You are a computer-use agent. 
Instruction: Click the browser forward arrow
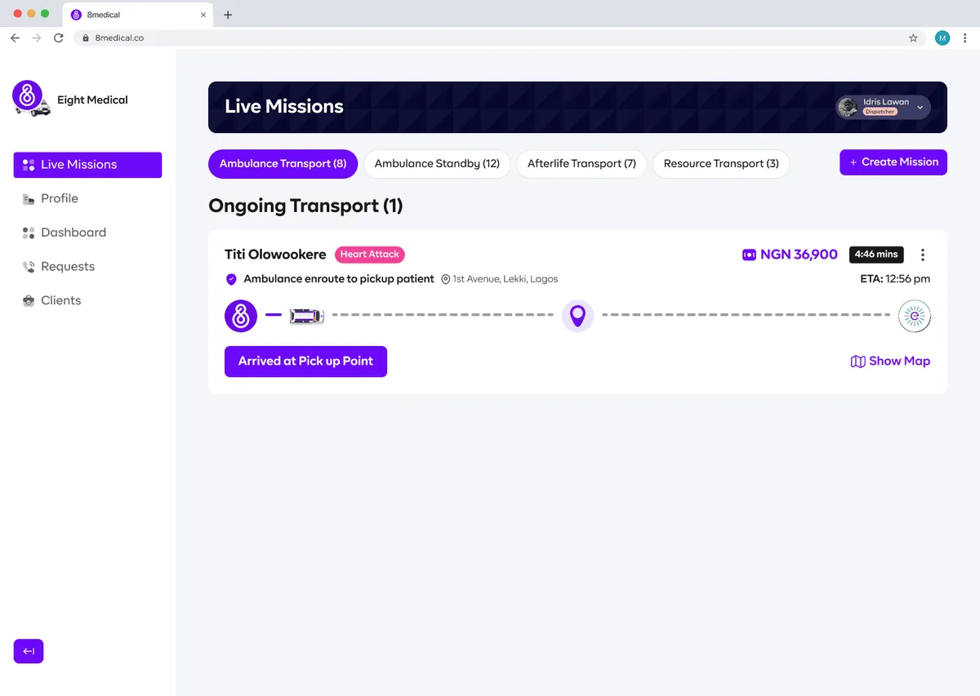pos(37,38)
